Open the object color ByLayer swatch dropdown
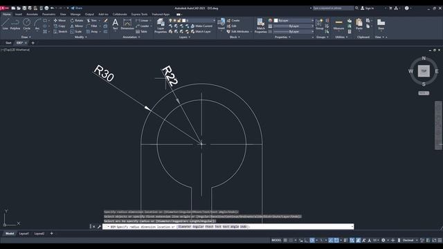 coord(293,20)
